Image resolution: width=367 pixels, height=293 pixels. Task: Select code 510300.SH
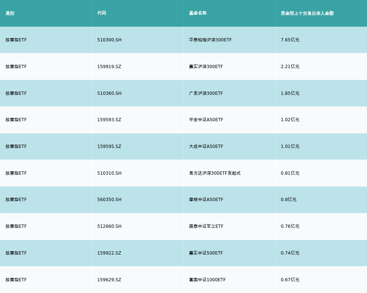[x=109, y=40]
